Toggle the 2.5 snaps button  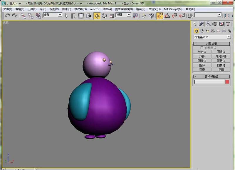(x=160, y=16)
